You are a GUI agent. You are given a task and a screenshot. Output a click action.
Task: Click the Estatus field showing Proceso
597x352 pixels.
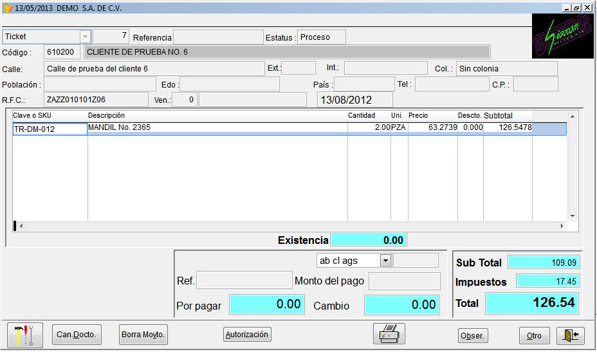(322, 37)
